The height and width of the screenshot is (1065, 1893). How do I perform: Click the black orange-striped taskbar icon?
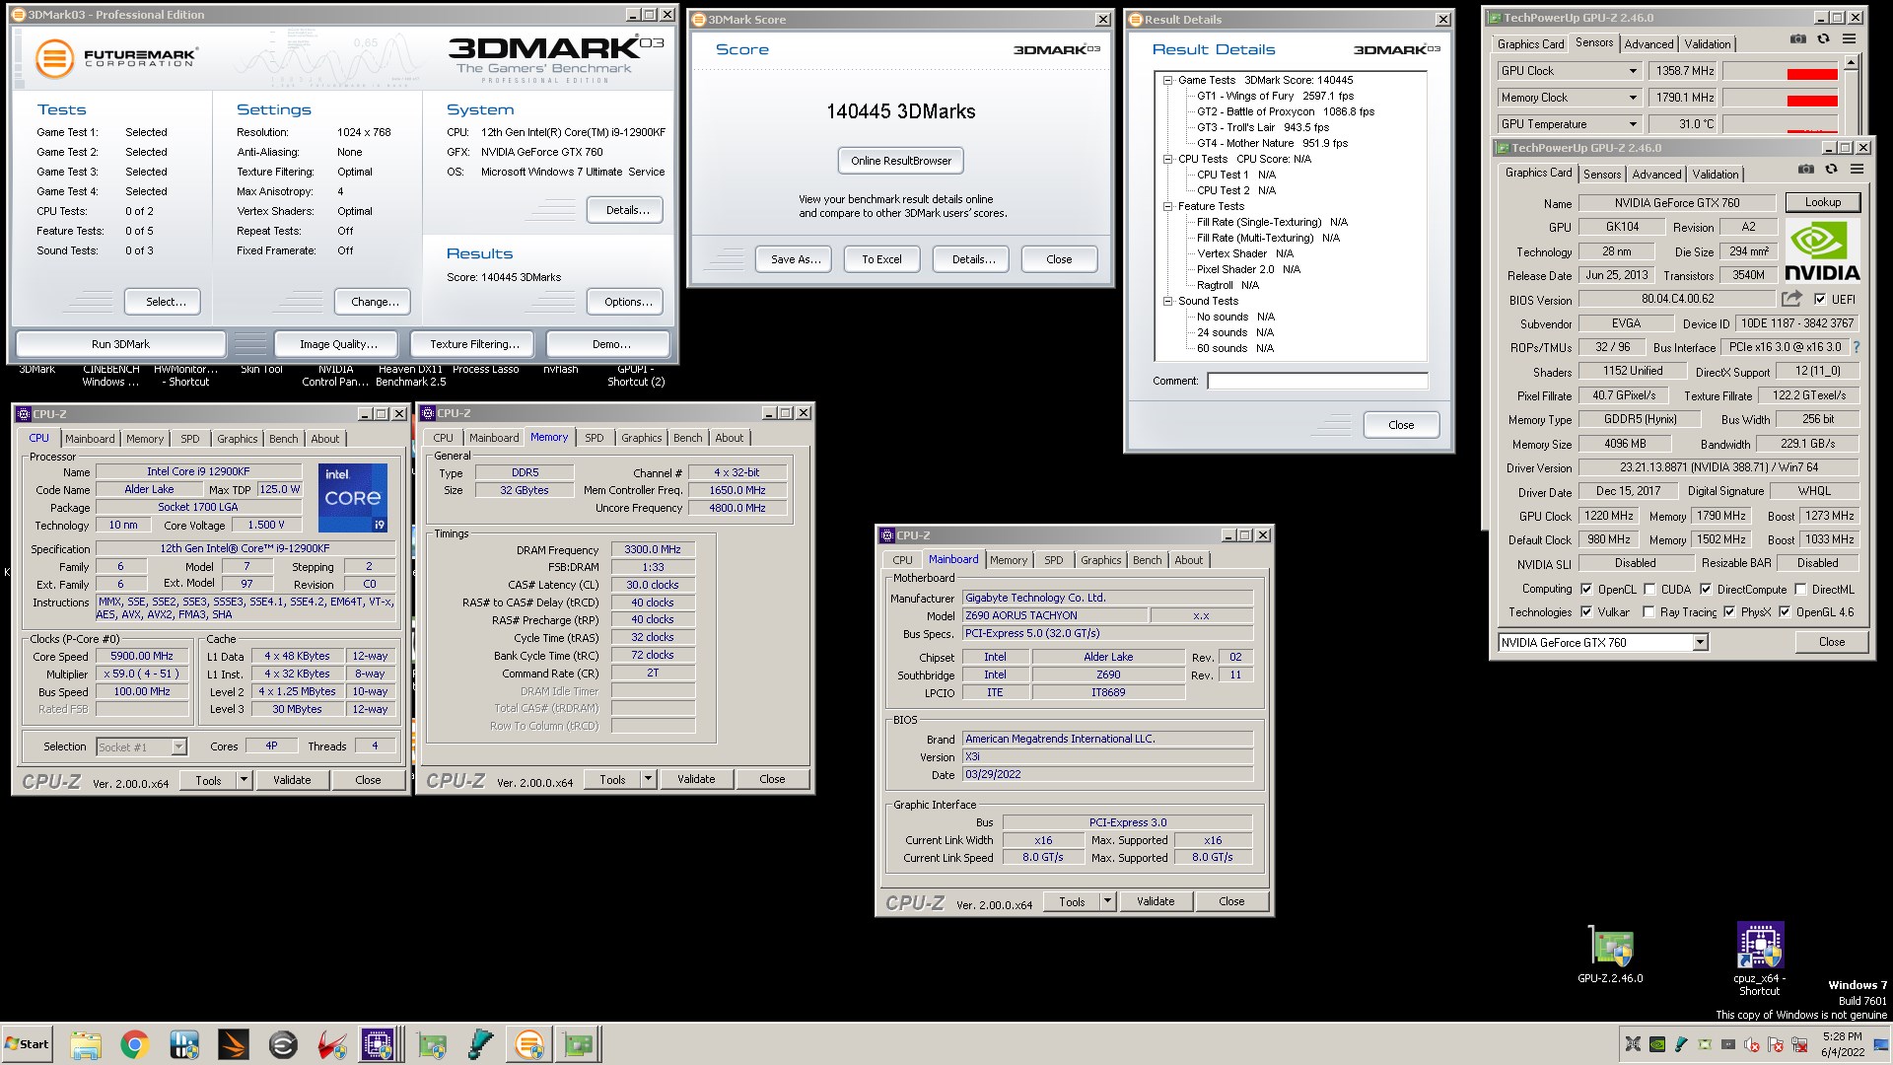point(234,1044)
